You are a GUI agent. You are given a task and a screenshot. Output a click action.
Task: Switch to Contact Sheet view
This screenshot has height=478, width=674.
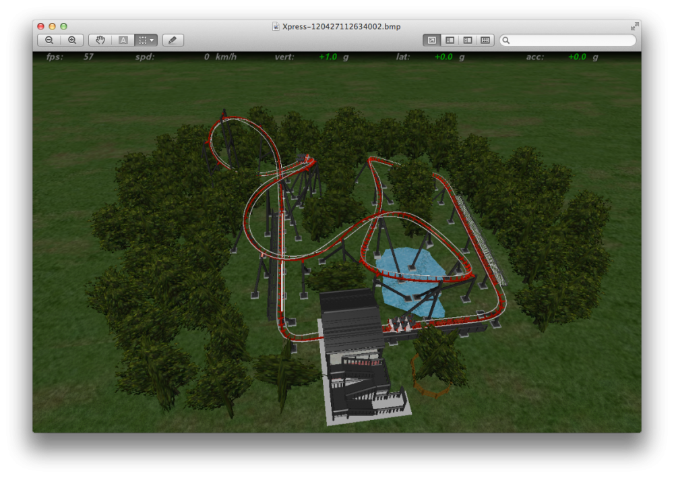485,40
